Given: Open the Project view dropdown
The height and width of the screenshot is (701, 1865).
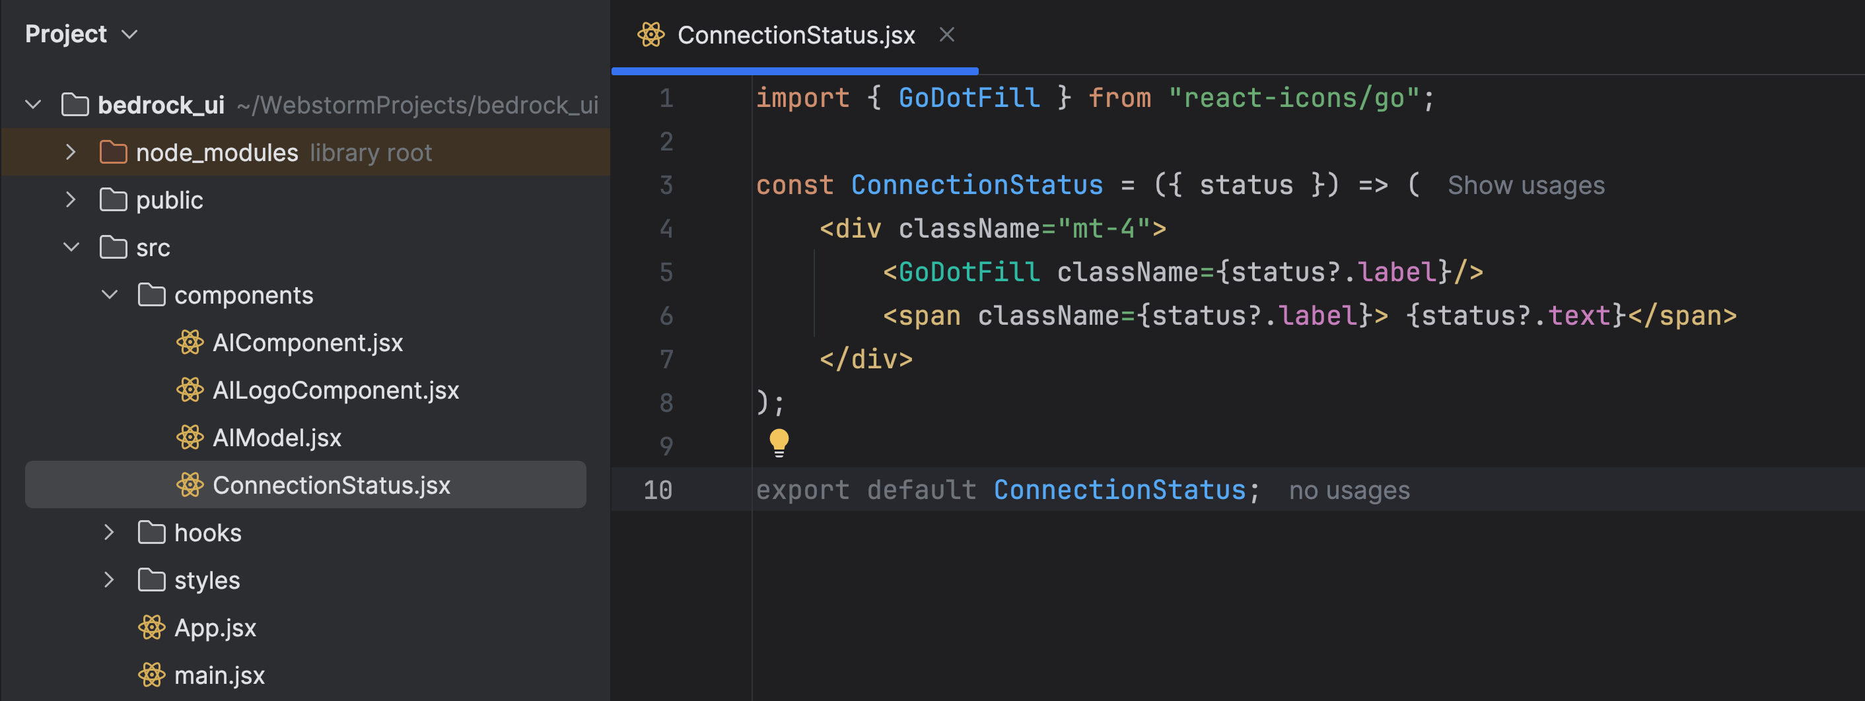Looking at the screenshot, I should tap(129, 35).
